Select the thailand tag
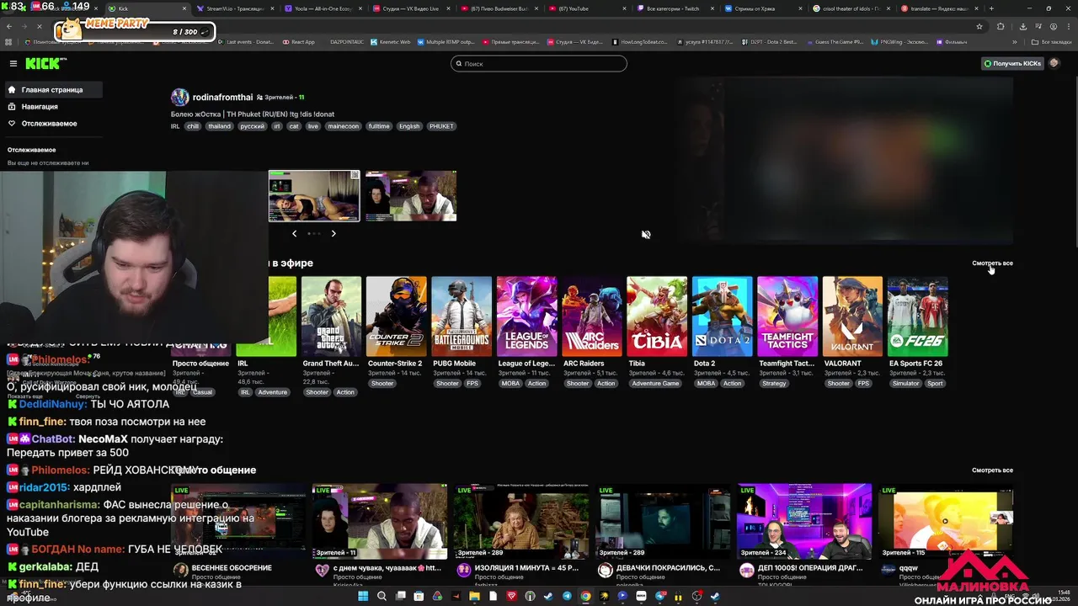 pyautogui.click(x=220, y=126)
